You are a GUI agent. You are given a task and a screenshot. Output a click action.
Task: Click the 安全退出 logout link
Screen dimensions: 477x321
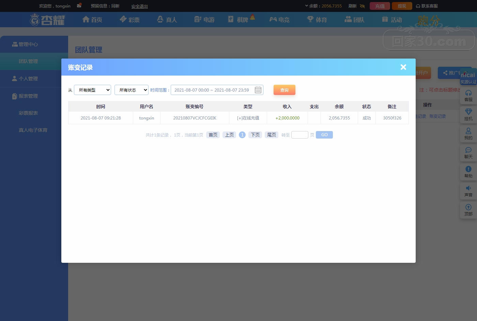click(x=139, y=6)
